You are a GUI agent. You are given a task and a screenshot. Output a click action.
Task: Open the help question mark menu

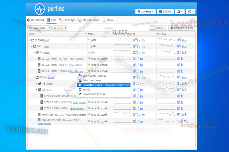[191, 12]
